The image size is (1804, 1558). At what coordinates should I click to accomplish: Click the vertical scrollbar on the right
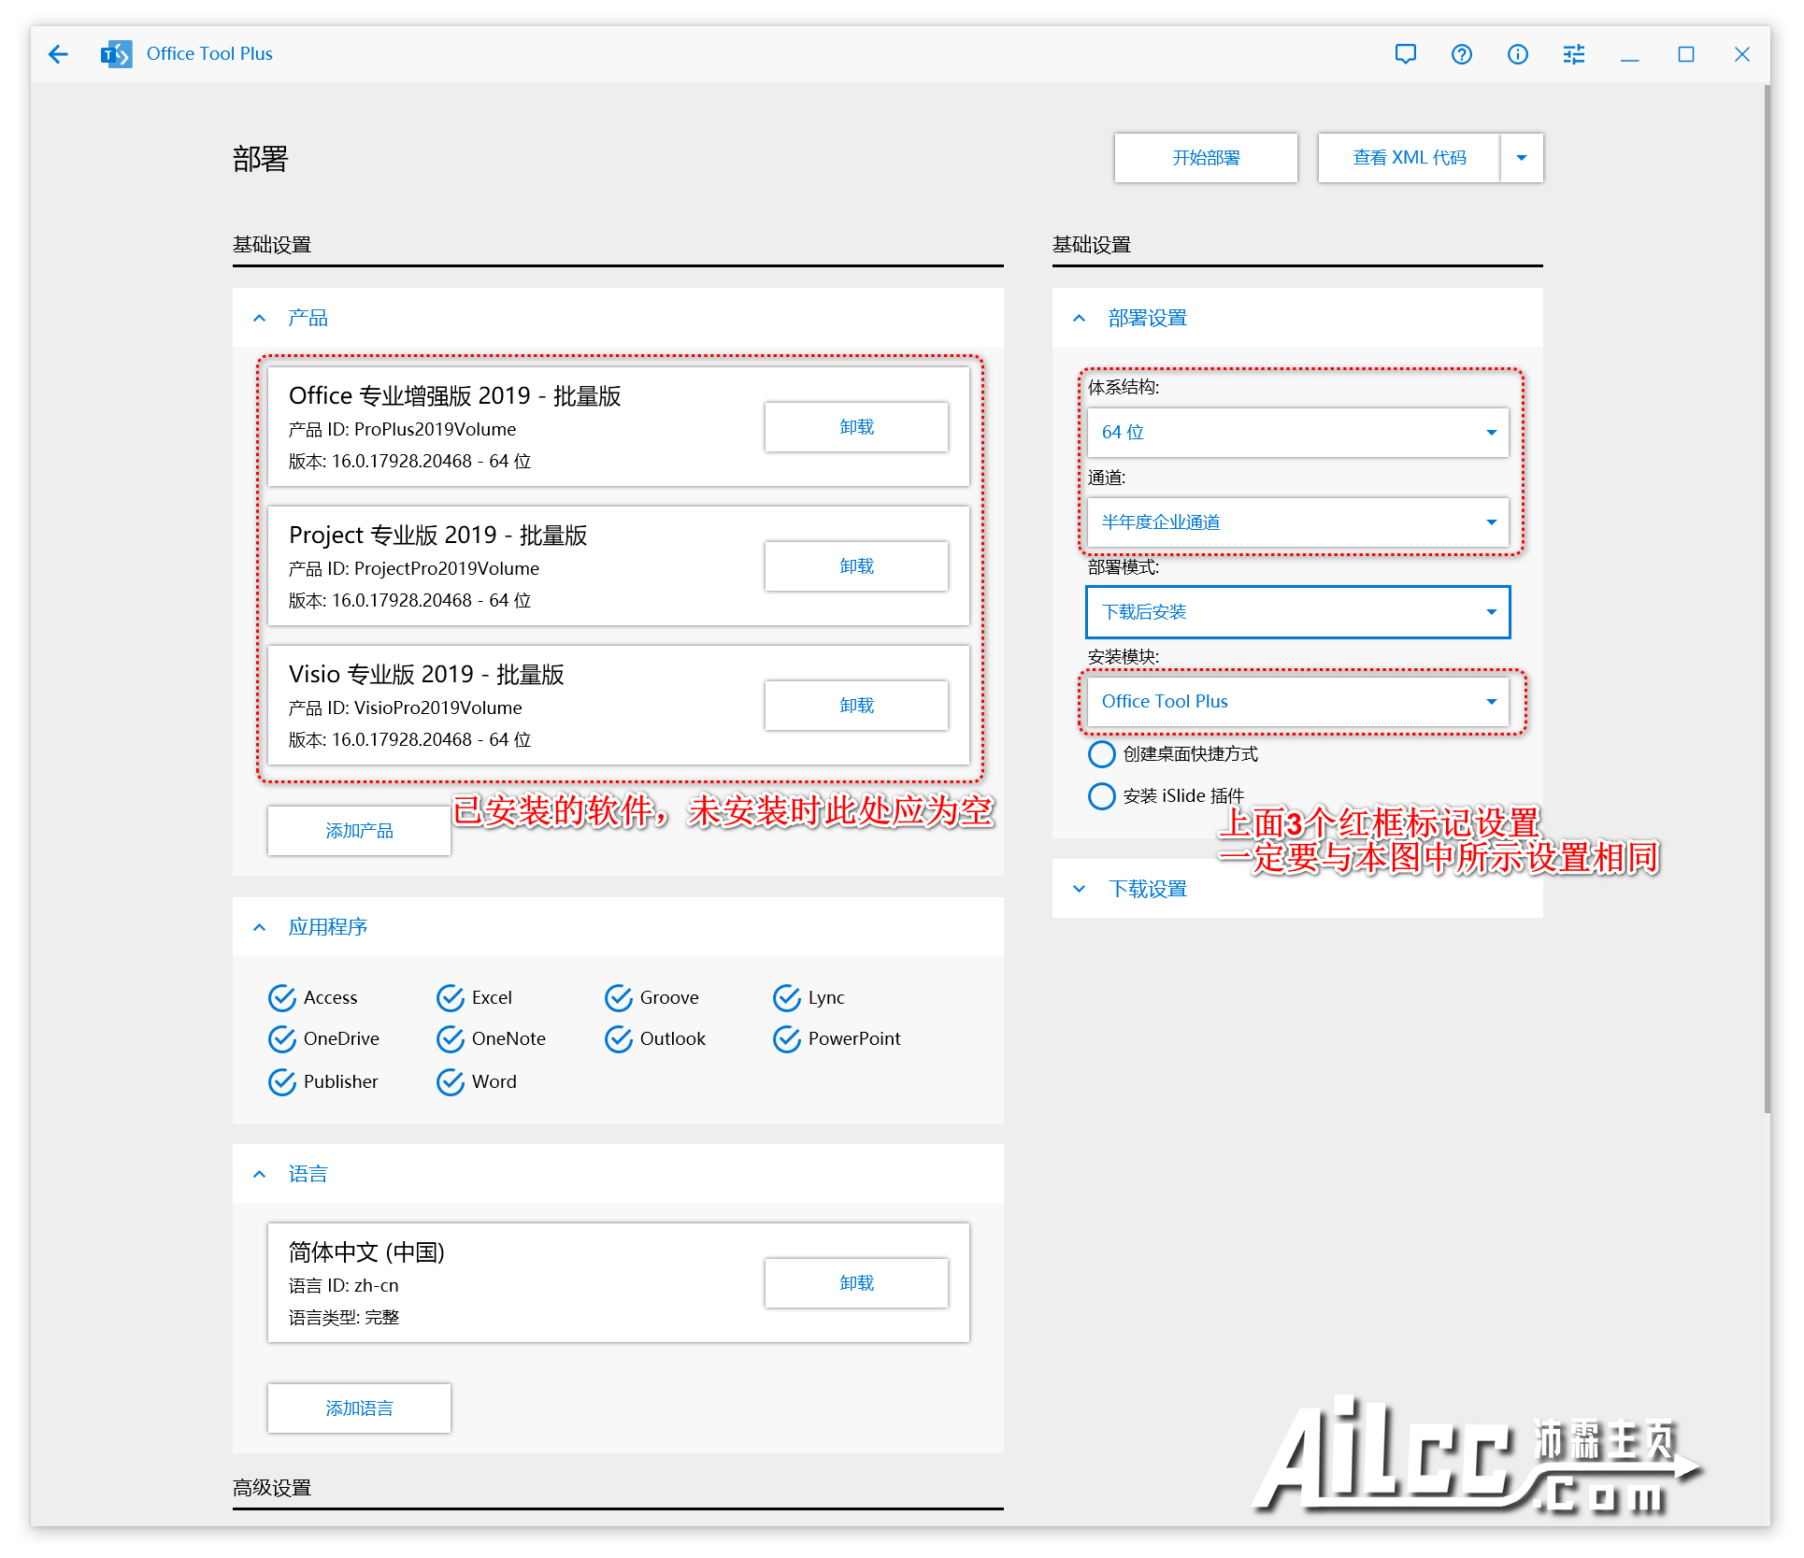pyautogui.click(x=1767, y=598)
